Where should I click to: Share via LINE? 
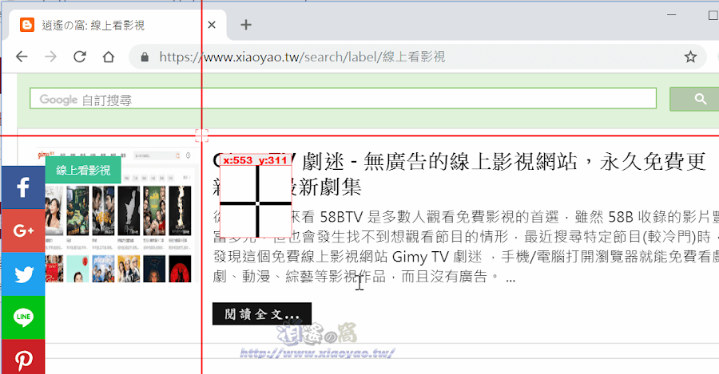coord(23,317)
